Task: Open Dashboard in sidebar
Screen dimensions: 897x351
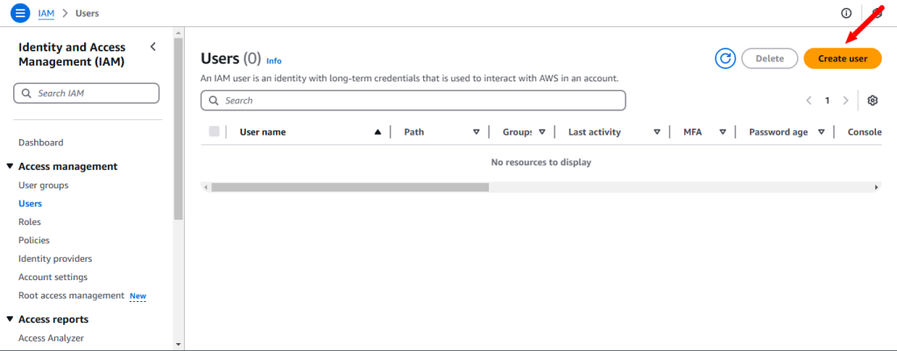Action: point(40,143)
